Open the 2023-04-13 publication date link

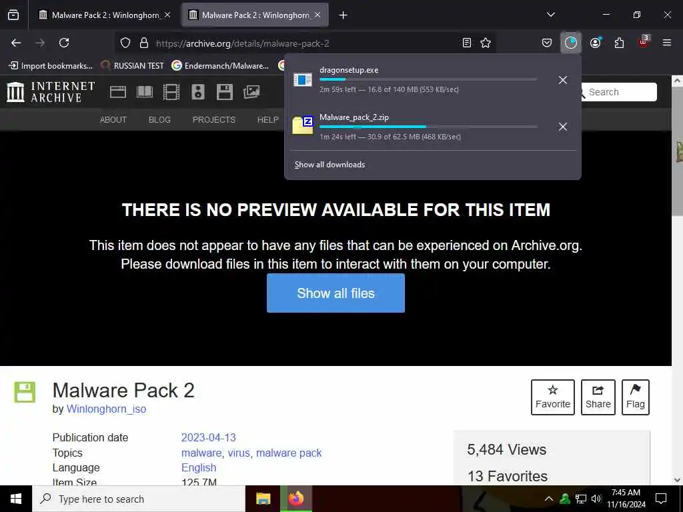[209, 437]
